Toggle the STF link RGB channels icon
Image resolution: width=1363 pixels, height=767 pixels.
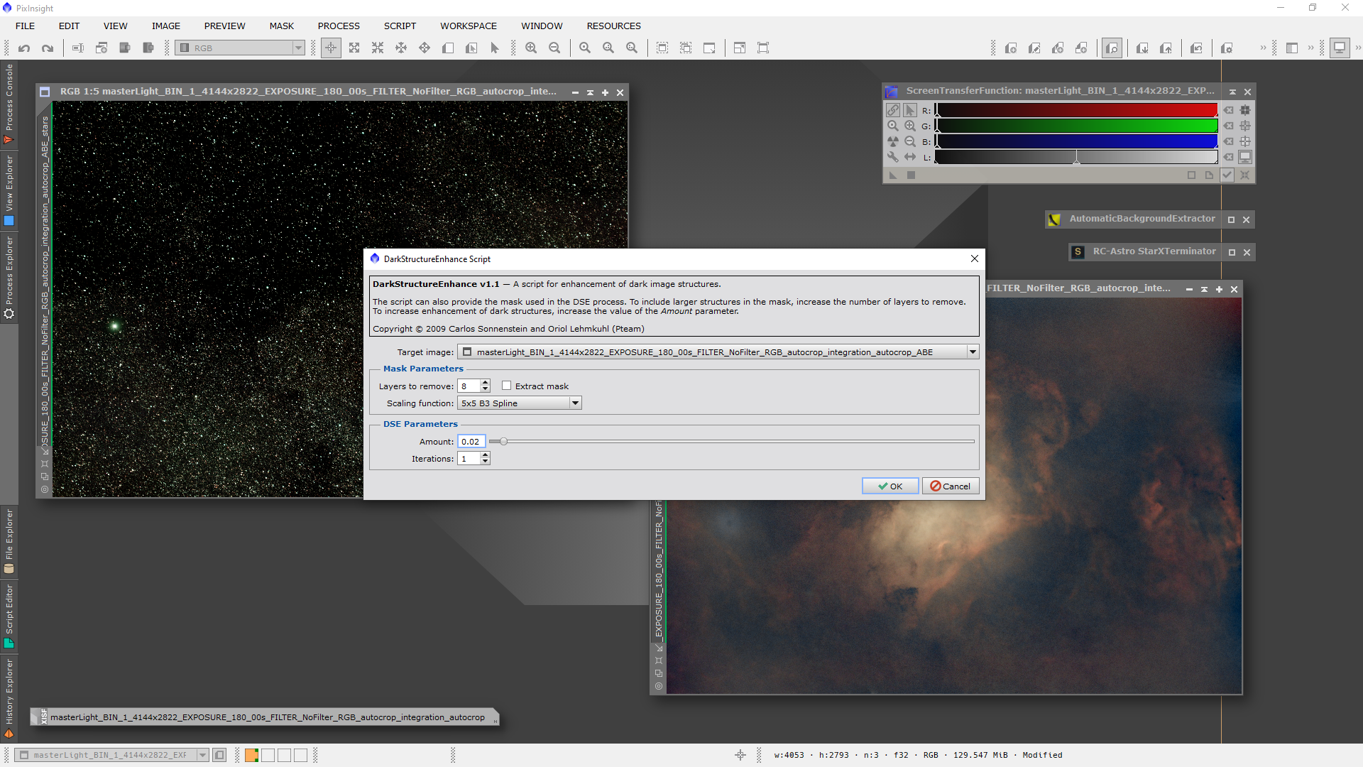click(x=892, y=110)
